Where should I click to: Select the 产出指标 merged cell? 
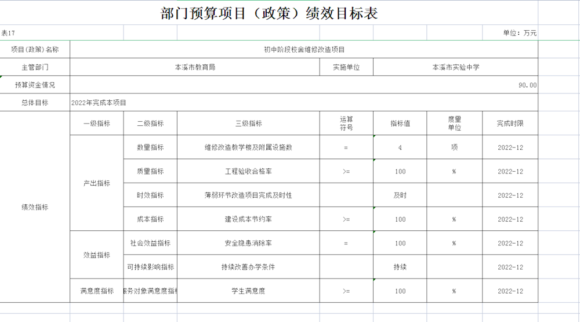coord(96,183)
